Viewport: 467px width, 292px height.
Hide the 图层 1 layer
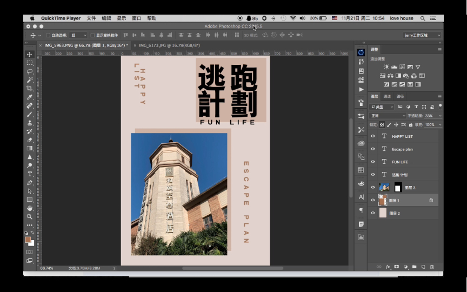[373, 200]
